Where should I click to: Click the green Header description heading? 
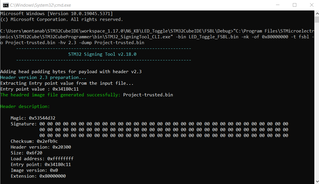[x=25, y=107]
